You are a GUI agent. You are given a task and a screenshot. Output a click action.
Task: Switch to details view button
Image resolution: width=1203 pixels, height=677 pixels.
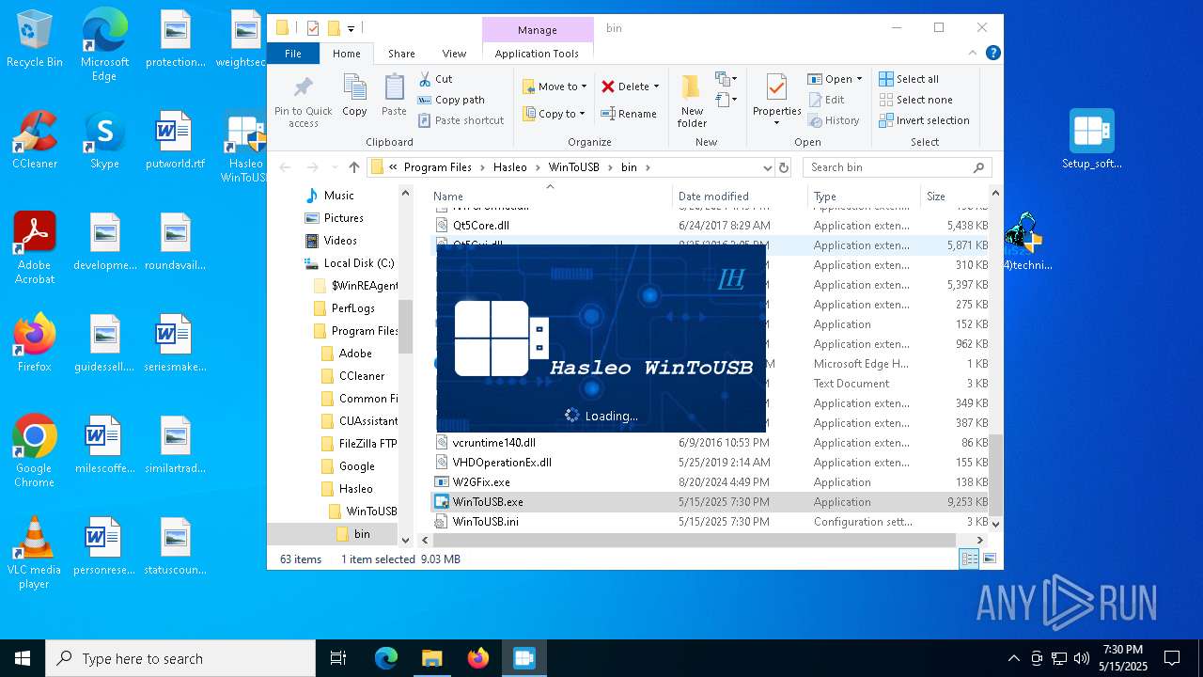pyautogui.click(x=969, y=559)
